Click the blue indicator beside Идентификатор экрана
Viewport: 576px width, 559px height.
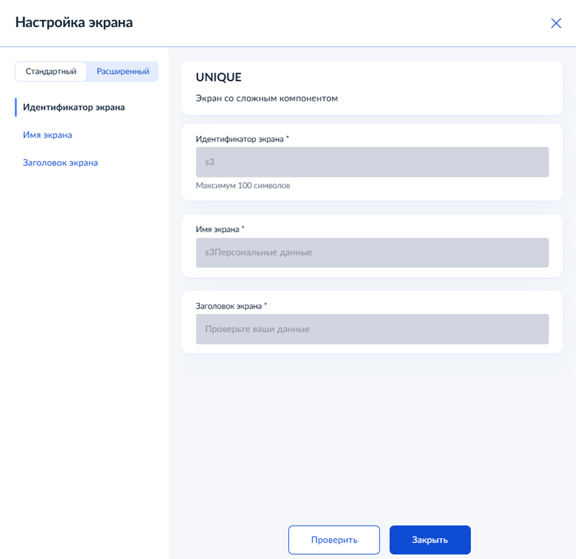pyautogui.click(x=15, y=107)
